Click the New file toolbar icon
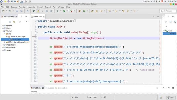 (4, 11)
